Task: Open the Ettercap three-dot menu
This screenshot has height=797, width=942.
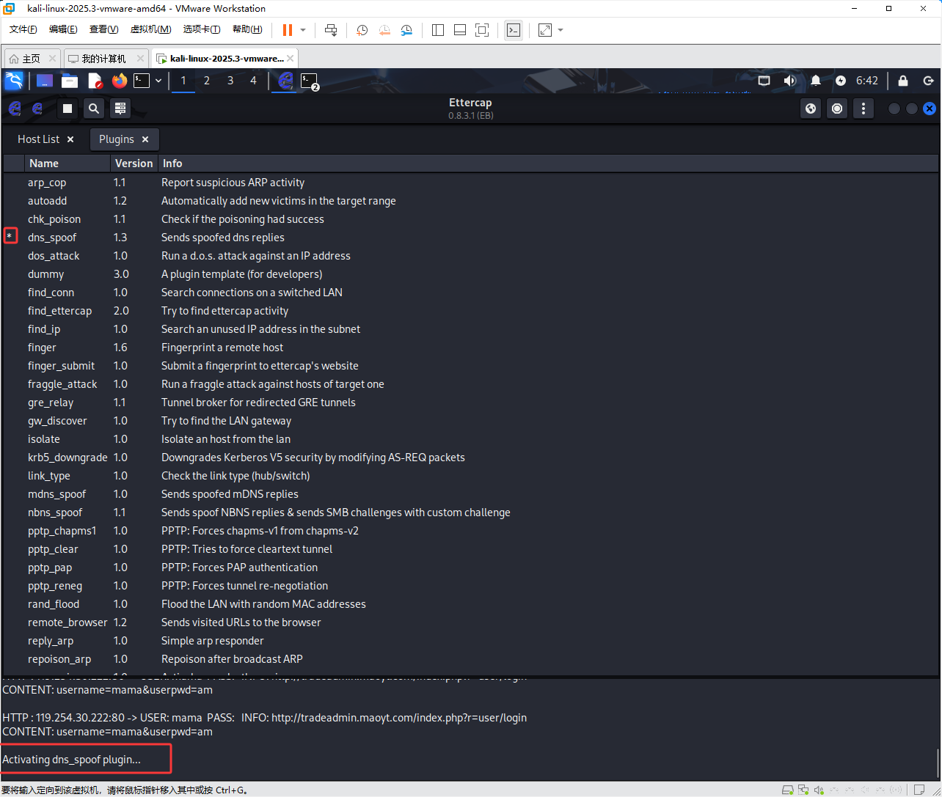Action: coord(863,109)
